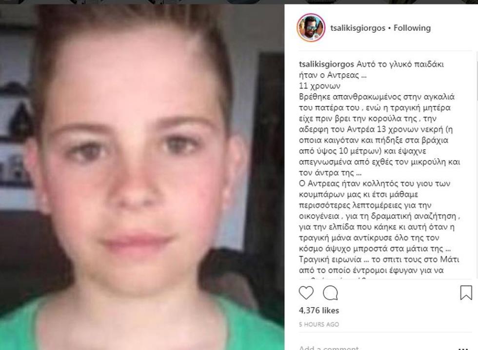Click the boy's photo in the post
478x350 pixels.
tap(142, 177)
